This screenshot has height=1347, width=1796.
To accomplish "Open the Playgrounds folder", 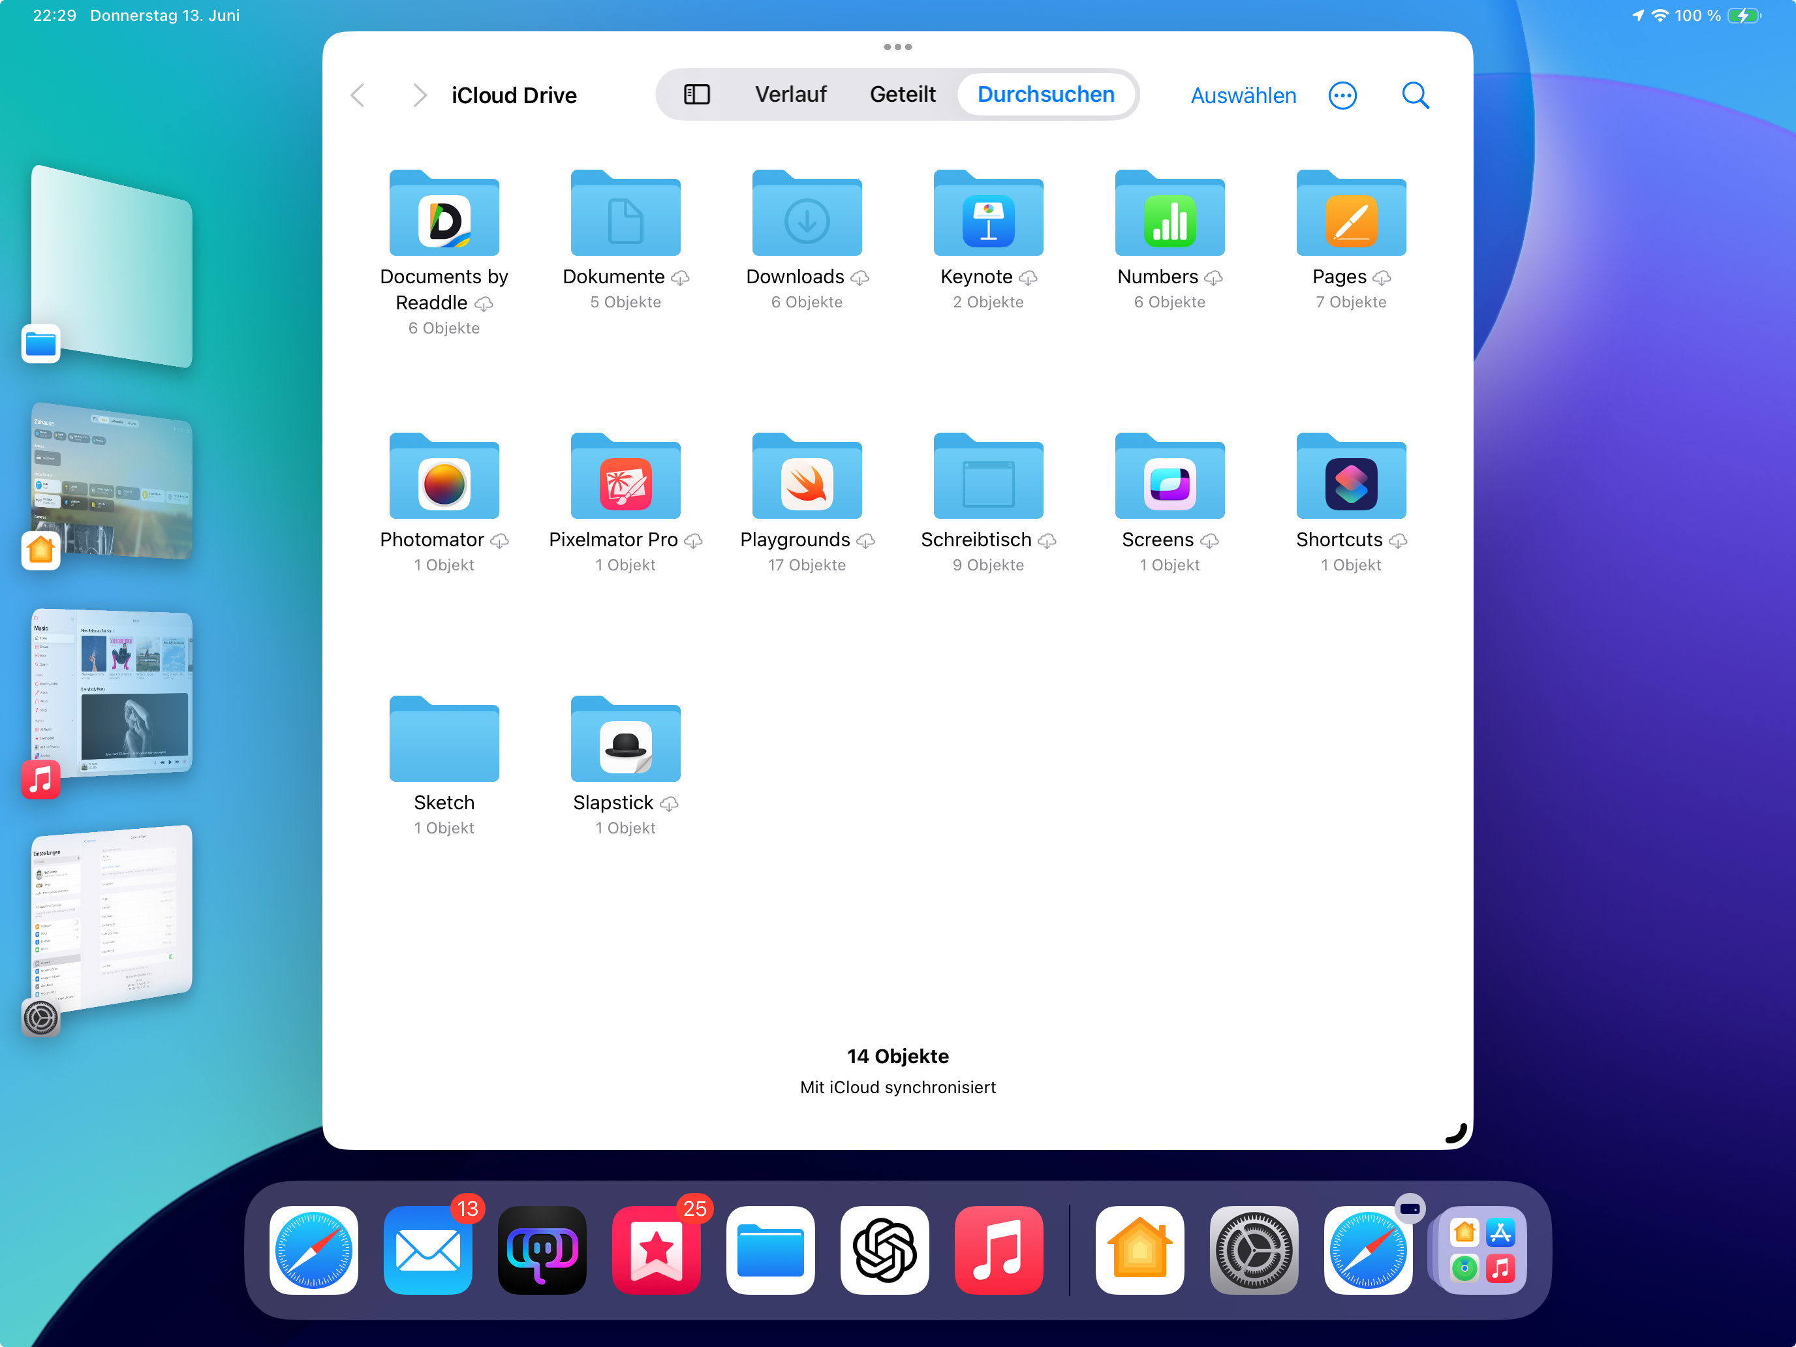I will 806,478.
